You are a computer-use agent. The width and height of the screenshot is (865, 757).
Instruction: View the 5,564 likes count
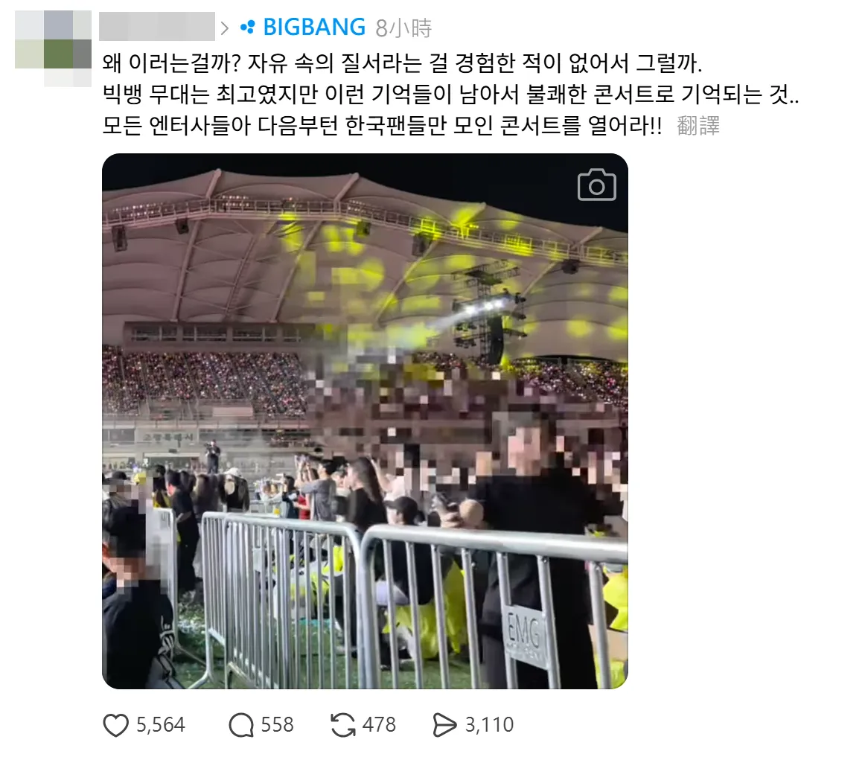(161, 725)
